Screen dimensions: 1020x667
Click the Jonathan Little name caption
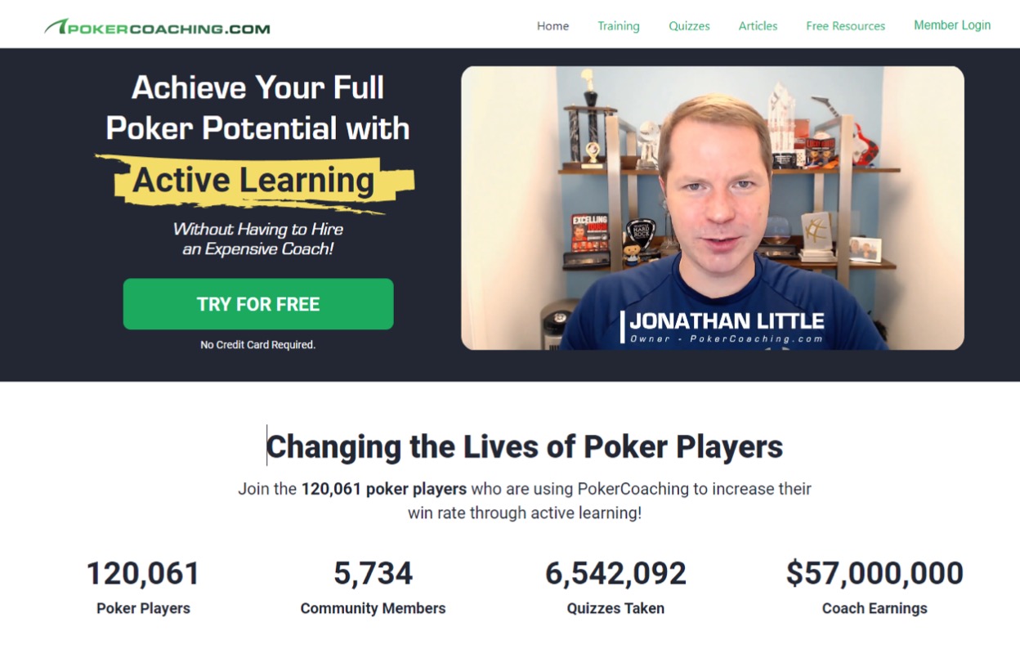tap(727, 321)
